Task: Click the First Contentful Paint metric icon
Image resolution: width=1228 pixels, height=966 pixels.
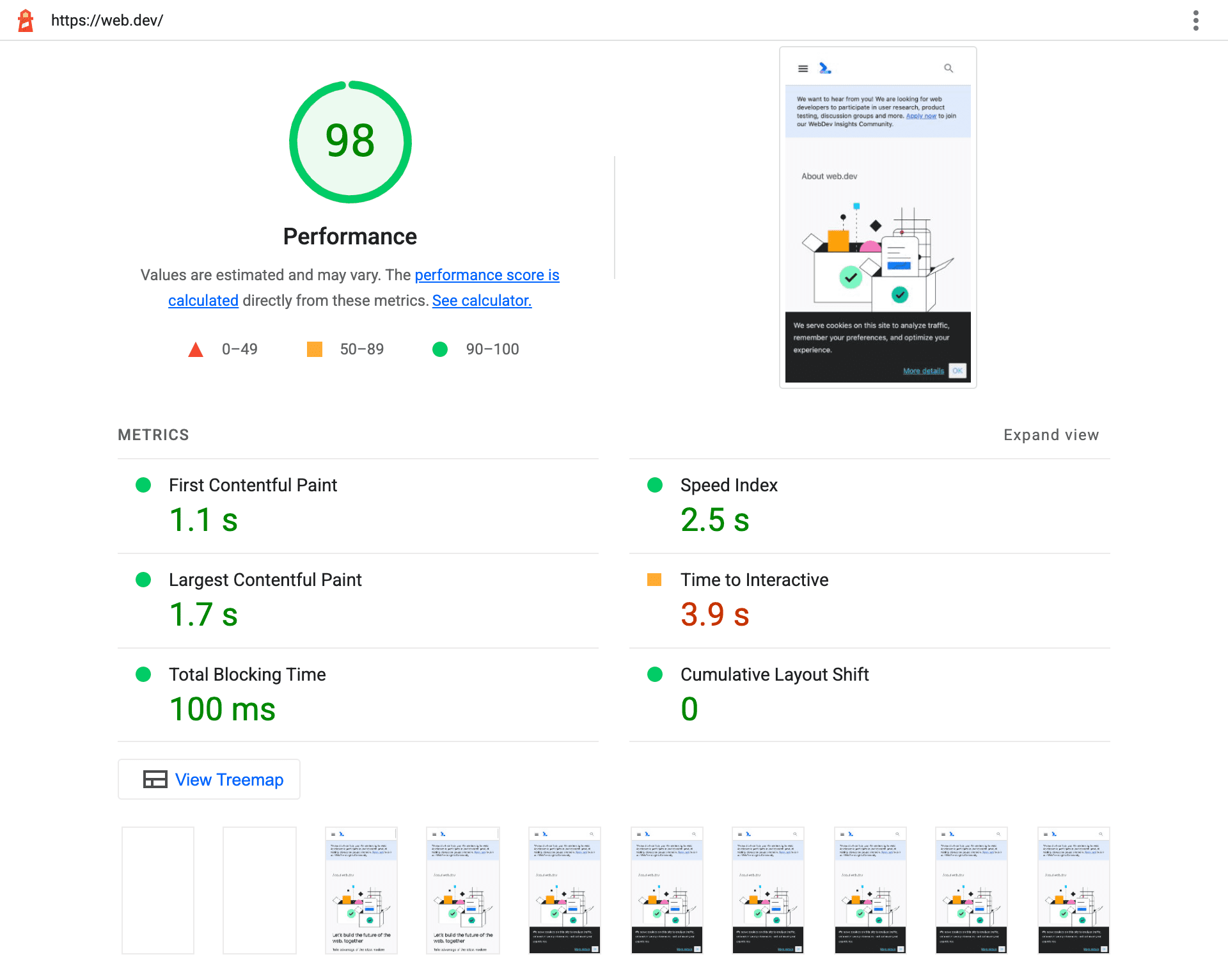Action: coord(141,486)
